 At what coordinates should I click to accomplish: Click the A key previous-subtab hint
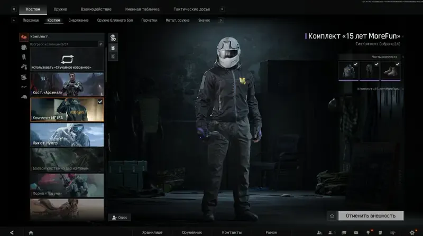pyautogui.click(x=14, y=20)
